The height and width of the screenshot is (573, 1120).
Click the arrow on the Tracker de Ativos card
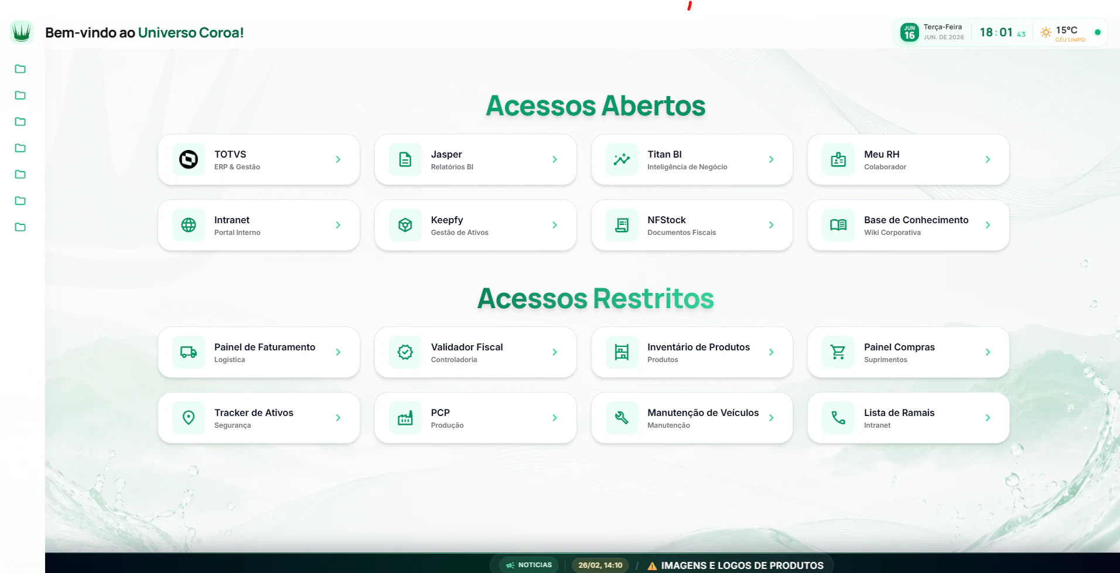click(x=338, y=418)
